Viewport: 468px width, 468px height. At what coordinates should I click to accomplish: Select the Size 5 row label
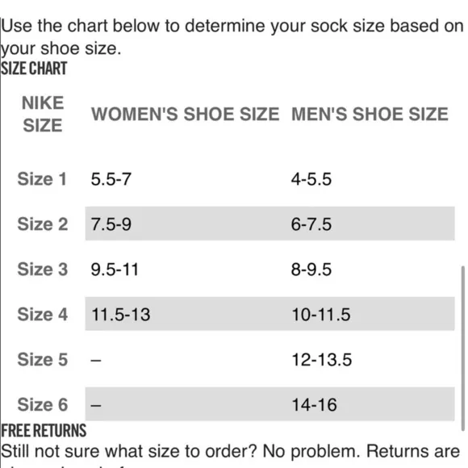pos(43,359)
